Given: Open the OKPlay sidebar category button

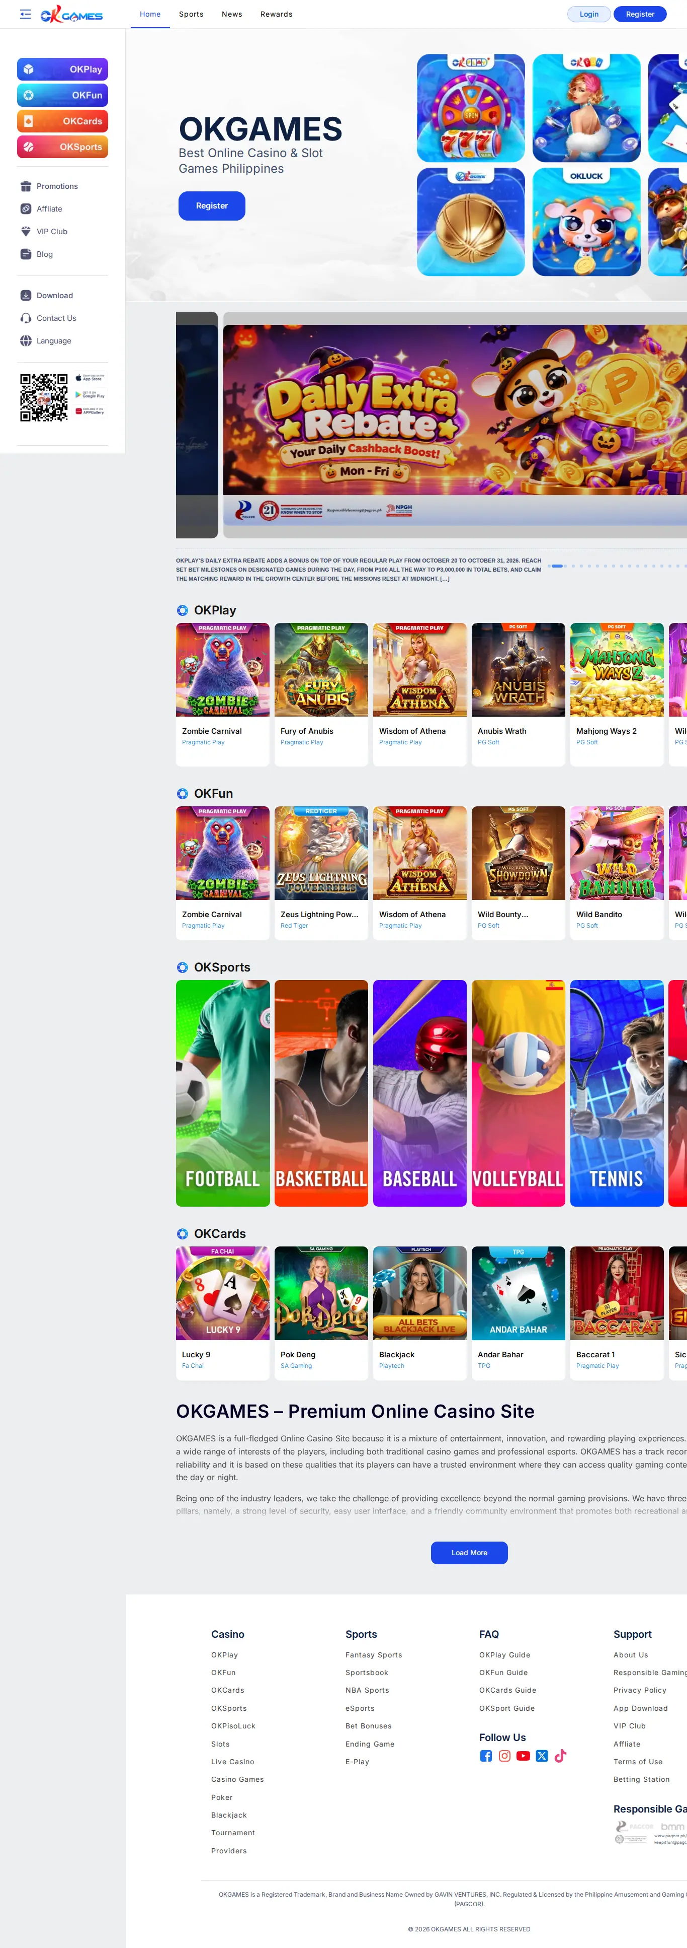Looking at the screenshot, I should (x=63, y=69).
